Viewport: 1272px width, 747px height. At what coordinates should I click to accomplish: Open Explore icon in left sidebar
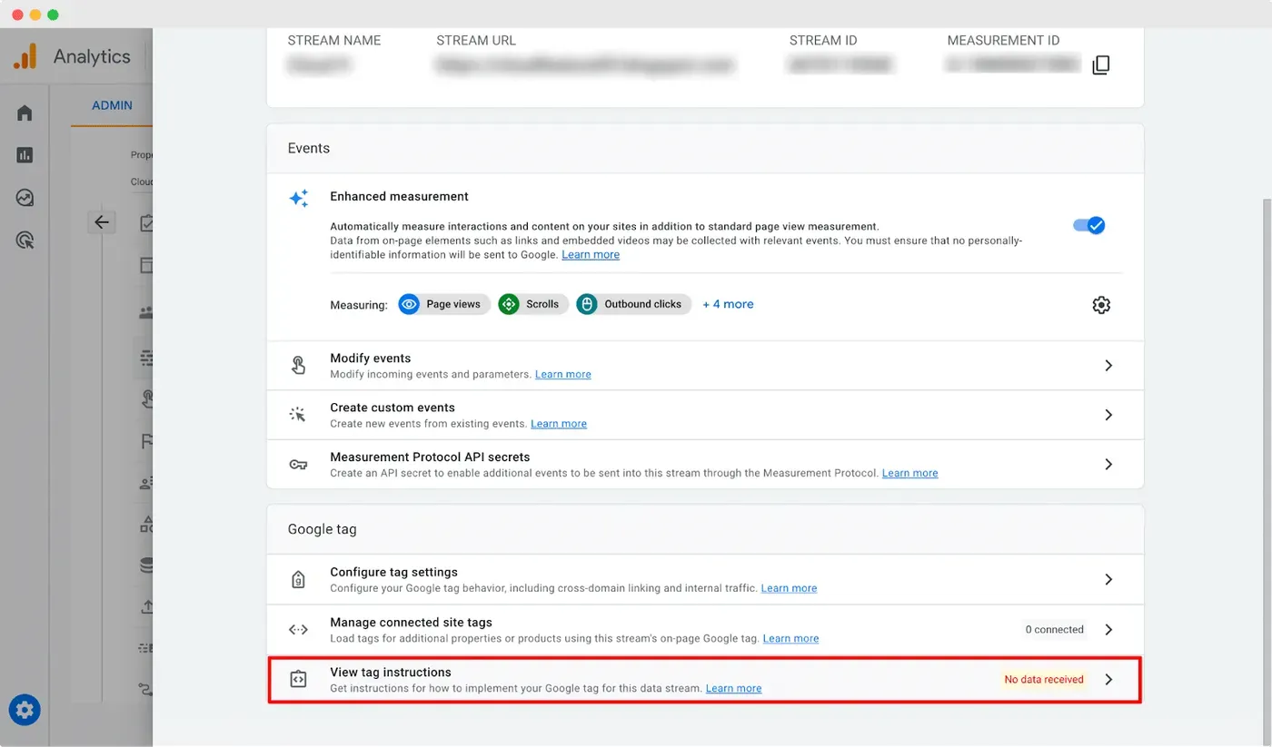tap(25, 198)
